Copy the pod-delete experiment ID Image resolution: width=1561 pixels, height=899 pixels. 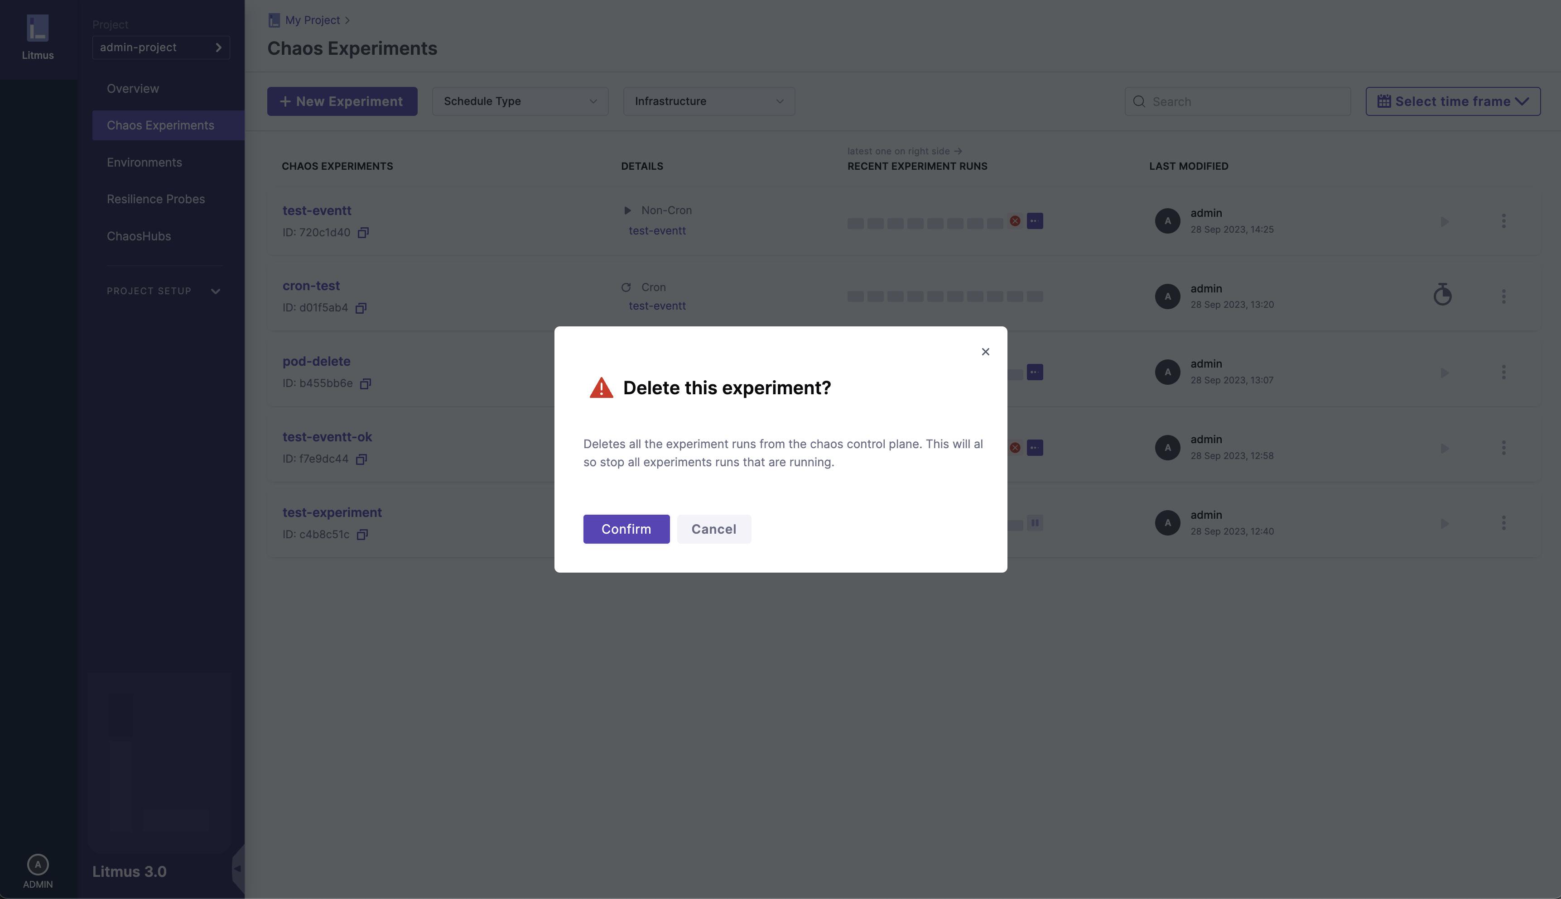pyautogui.click(x=366, y=383)
